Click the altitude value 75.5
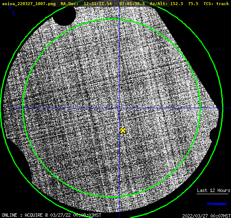Screen dimensions: 231x218 click(193, 4)
